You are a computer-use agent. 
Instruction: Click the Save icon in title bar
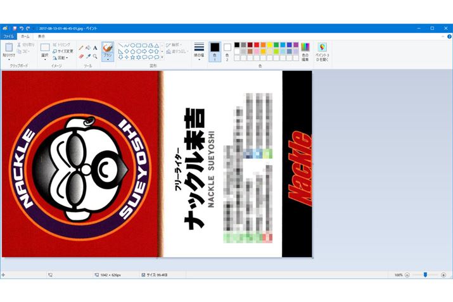tap(15, 28)
